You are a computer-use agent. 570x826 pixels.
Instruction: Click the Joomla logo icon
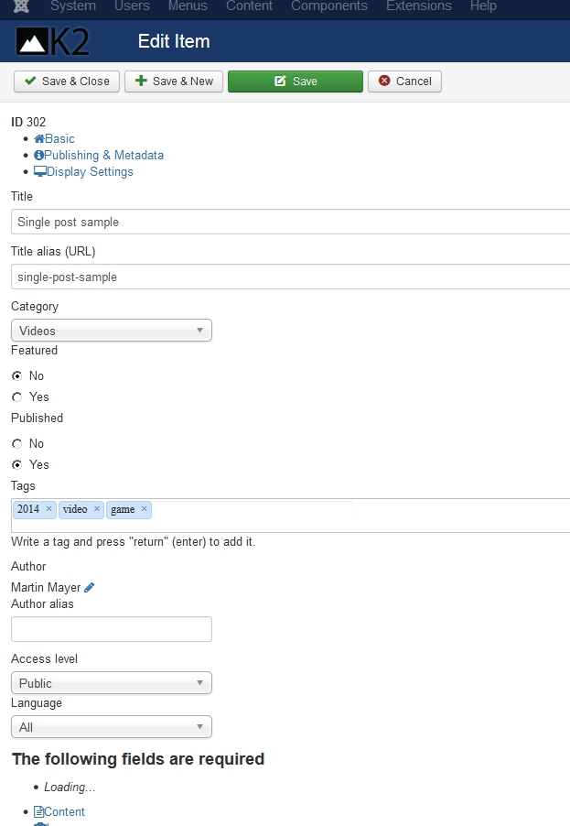tap(21, 6)
